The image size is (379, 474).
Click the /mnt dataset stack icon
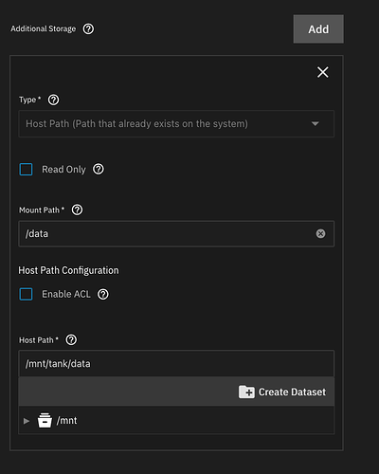[x=45, y=420]
